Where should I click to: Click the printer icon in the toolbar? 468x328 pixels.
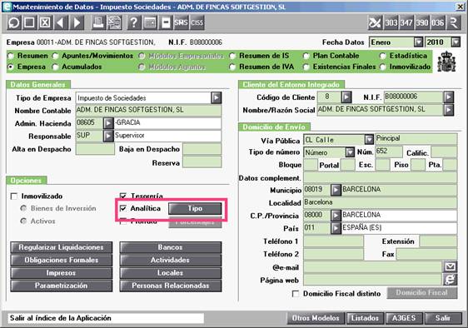(x=98, y=22)
